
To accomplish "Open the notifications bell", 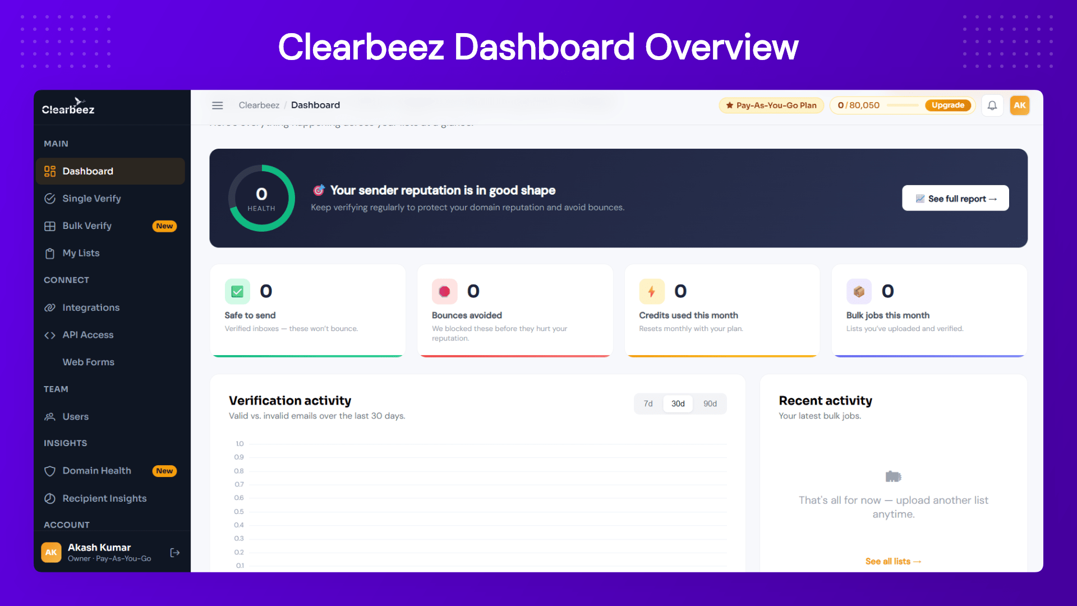I will pos(992,105).
